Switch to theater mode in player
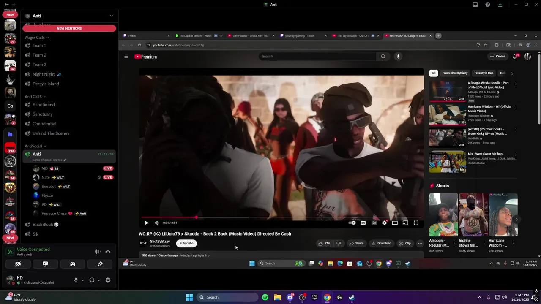This screenshot has width=541, height=304. (x=395, y=223)
